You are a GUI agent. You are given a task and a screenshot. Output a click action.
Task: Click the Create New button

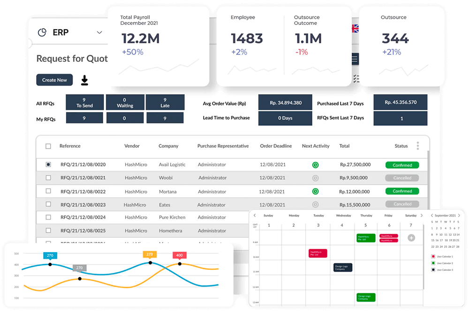(x=54, y=80)
